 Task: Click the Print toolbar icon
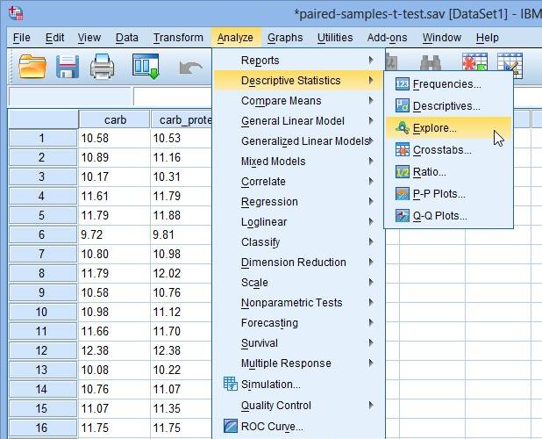[x=103, y=66]
